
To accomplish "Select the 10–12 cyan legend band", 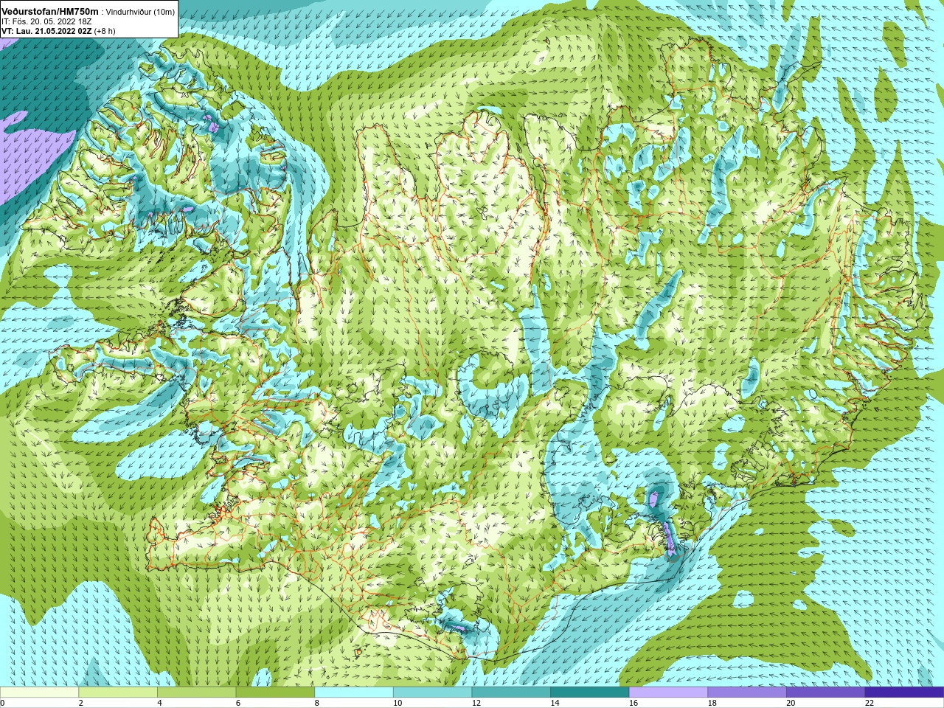I will coord(432,693).
